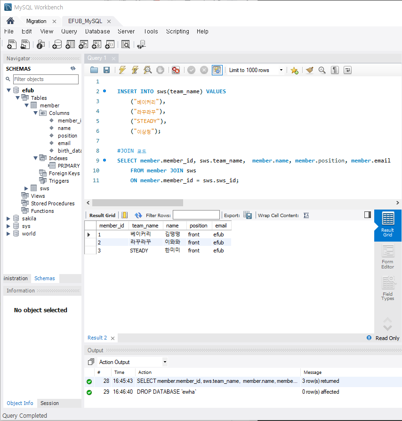This screenshot has width=402, height=421.
Task: Collapse the Columns node
Action: pos(35,113)
